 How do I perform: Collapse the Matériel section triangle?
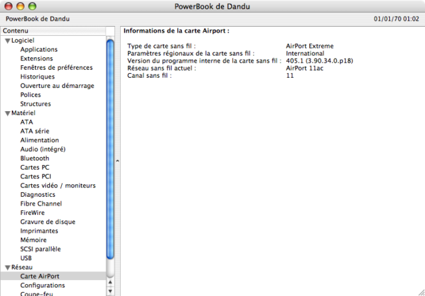pos(7,113)
